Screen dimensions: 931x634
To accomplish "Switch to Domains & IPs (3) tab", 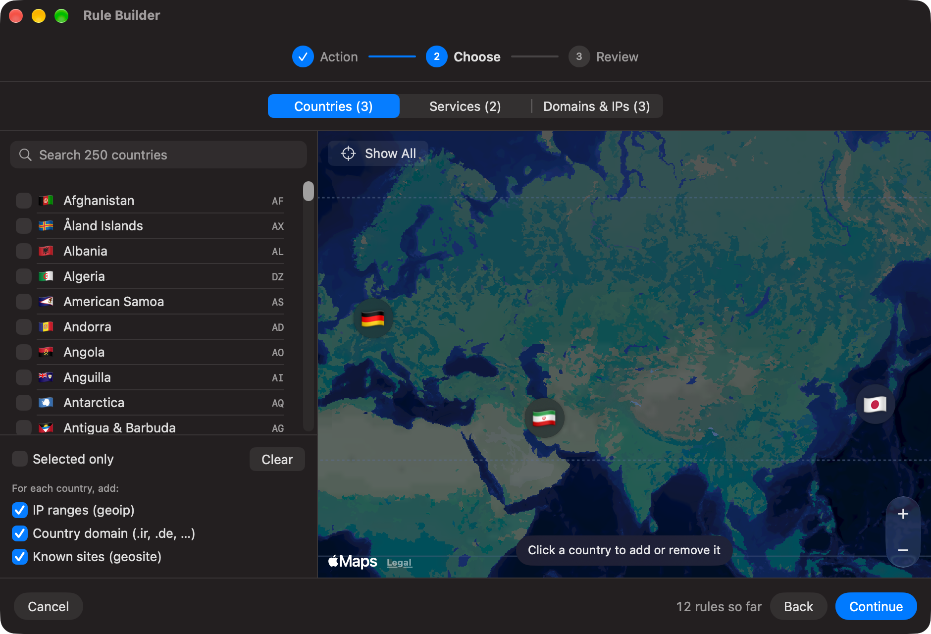I will pos(597,106).
